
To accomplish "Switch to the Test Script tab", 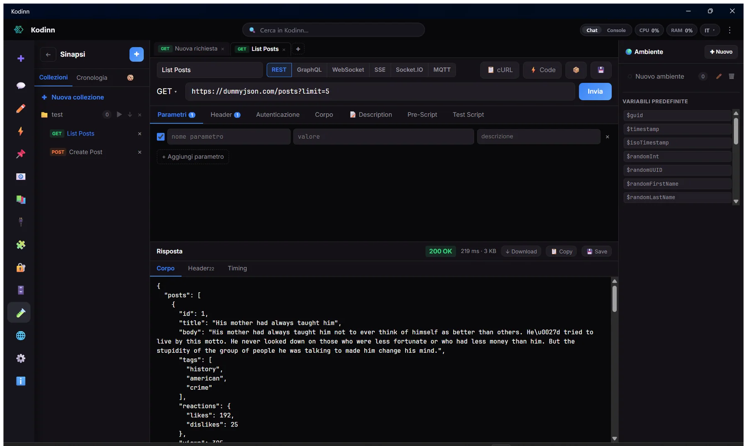I will 468,115.
